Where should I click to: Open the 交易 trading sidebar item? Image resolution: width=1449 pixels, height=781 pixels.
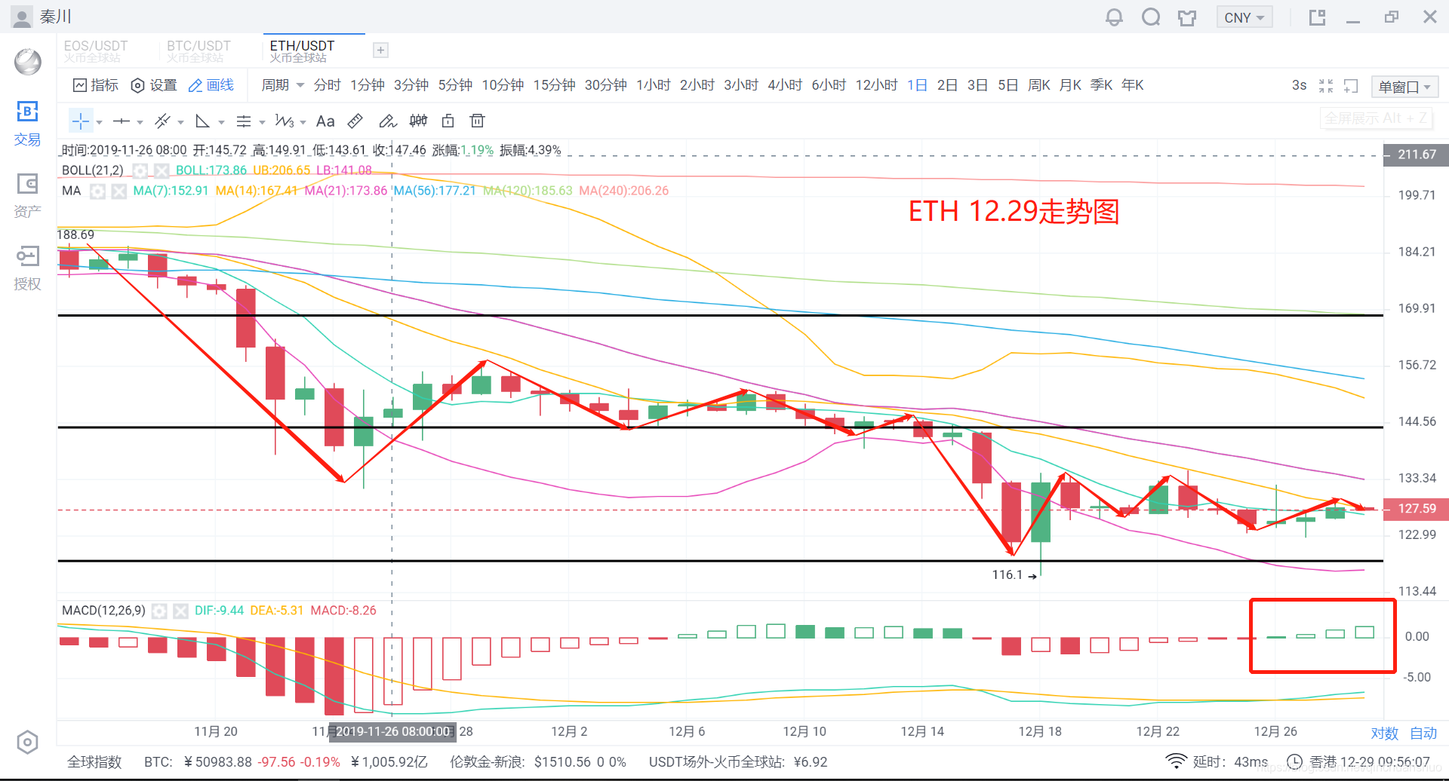[27, 124]
